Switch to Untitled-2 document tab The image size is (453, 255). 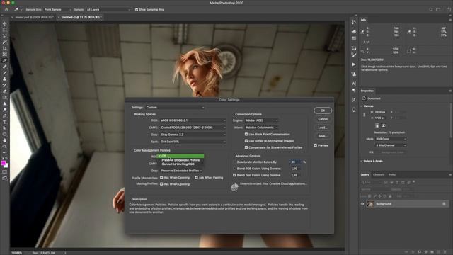81,17
